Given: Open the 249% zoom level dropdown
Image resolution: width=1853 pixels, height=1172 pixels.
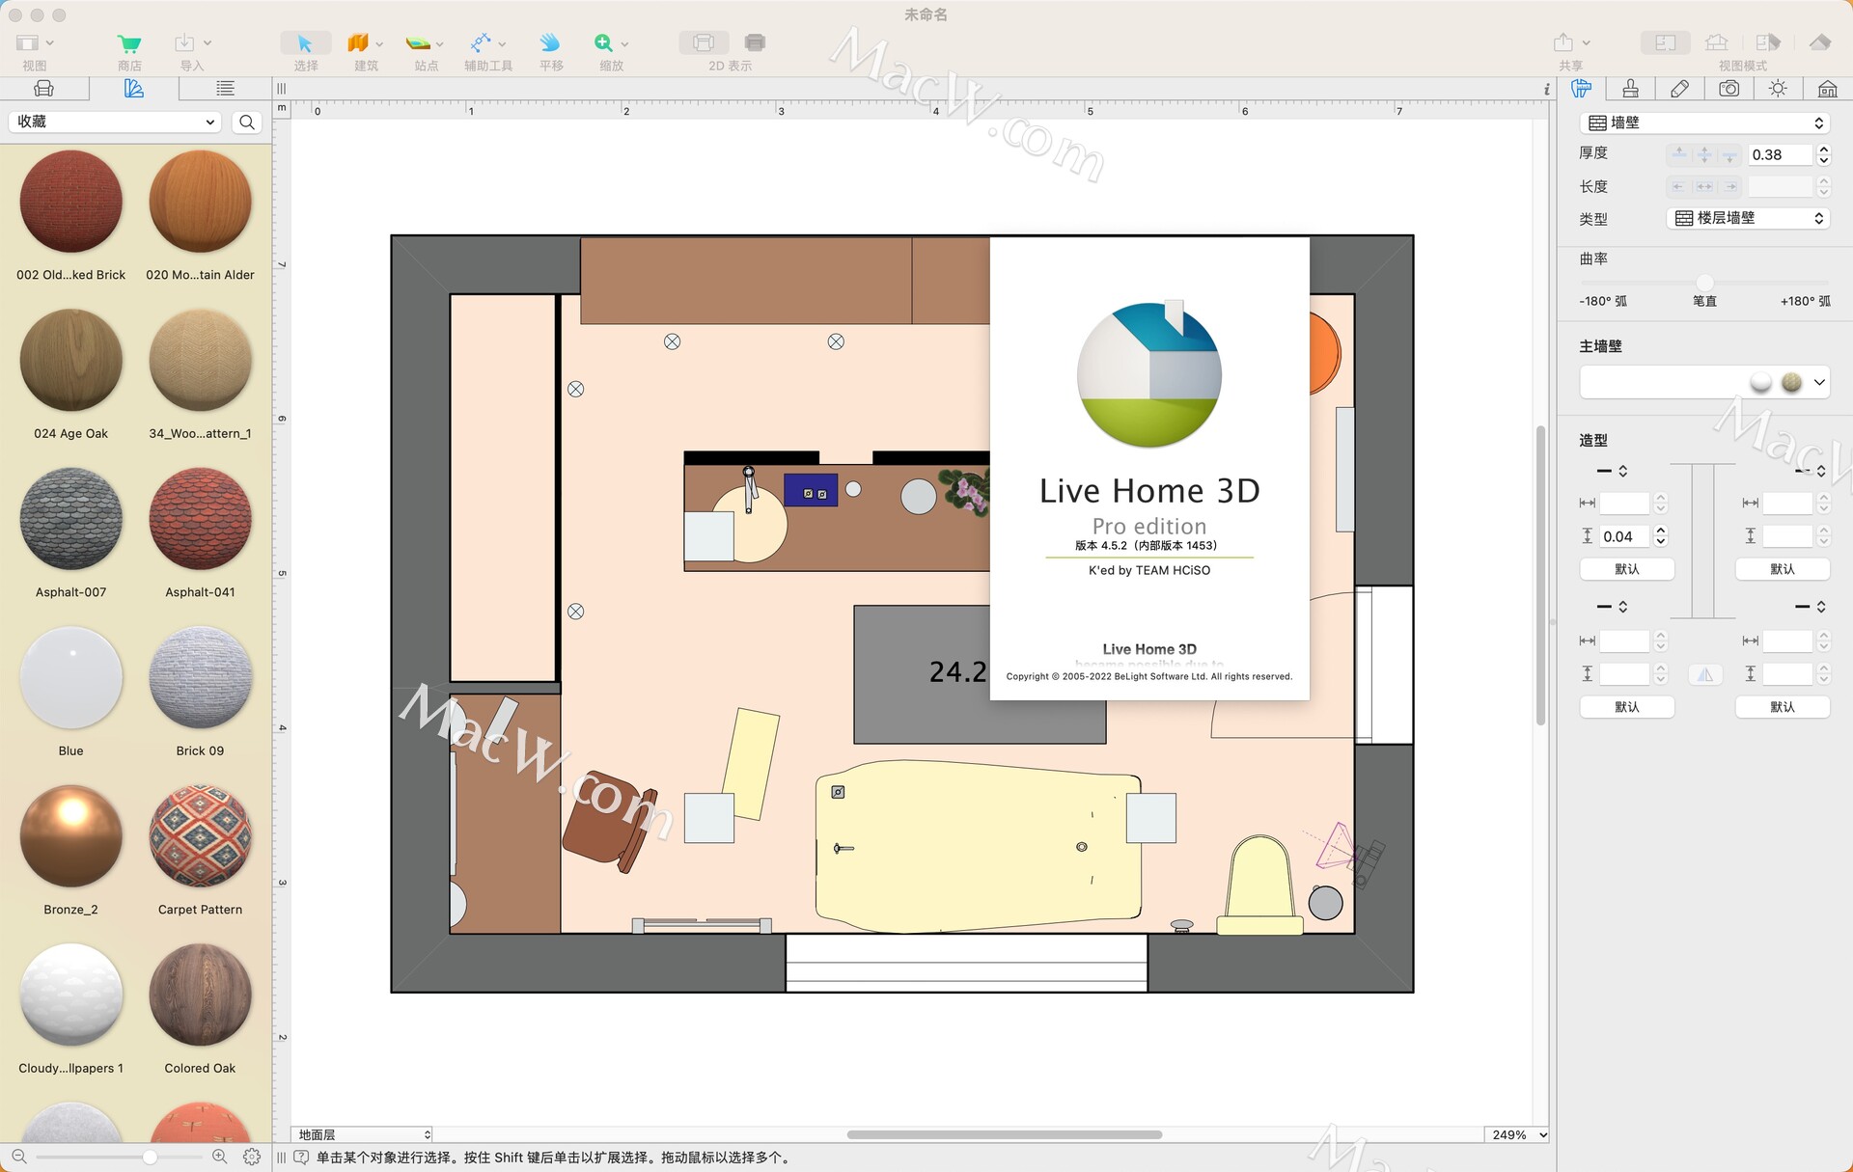Looking at the screenshot, I should [x=1517, y=1134].
